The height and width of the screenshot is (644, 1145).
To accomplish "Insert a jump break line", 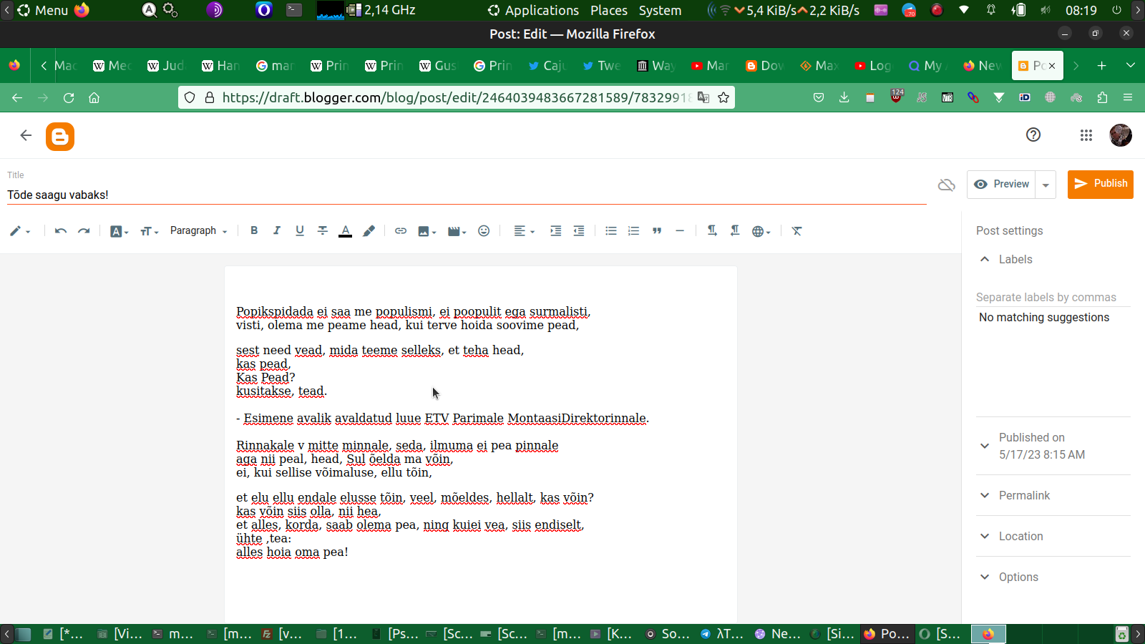I will [x=680, y=231].
